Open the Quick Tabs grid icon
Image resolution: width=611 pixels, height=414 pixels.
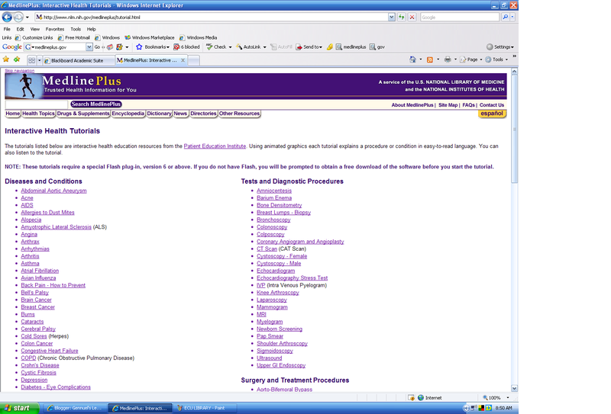(32, 60)
